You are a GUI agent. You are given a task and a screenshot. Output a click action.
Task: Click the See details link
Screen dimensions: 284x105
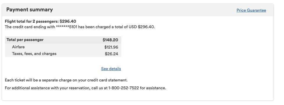pos(111,69)
